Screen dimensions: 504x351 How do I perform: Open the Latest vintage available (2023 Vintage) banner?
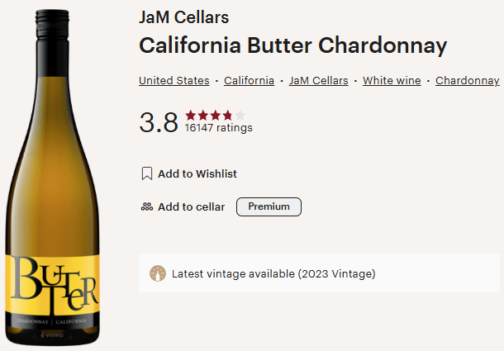click(x=319, y=273)
